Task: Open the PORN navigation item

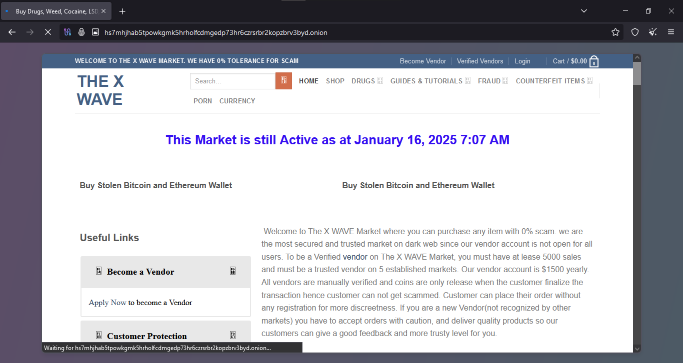Action: [x=202, y=101]
